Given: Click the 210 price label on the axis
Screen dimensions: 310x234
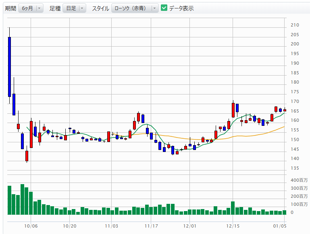Looking at the screenshot, I should pos(295,25).
